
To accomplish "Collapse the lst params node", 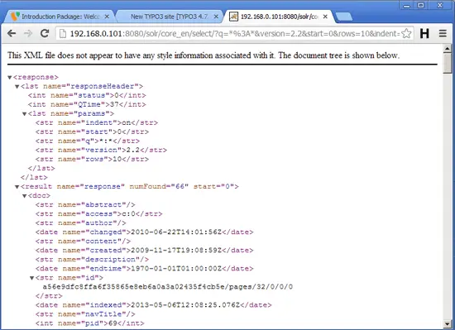I will tap(25, 113).
